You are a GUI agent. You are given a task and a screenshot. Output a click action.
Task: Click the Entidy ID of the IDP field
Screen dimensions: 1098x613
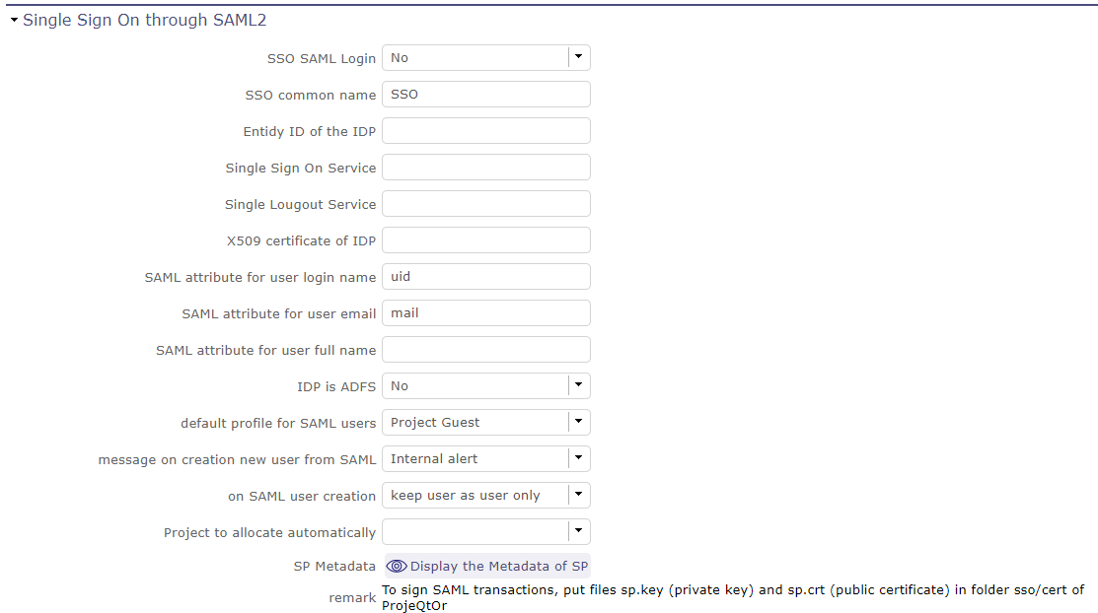485,130
